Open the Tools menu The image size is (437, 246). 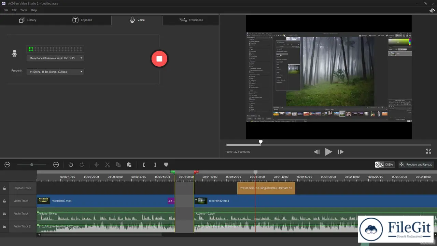pos(24,10)
